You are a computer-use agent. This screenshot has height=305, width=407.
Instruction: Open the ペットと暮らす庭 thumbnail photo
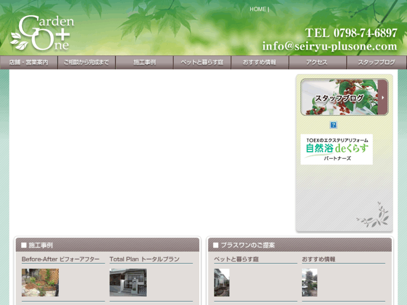222,283
